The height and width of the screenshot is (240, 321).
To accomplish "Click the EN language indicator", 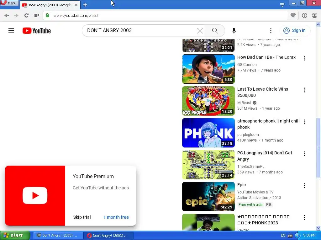I will [283, 236].
